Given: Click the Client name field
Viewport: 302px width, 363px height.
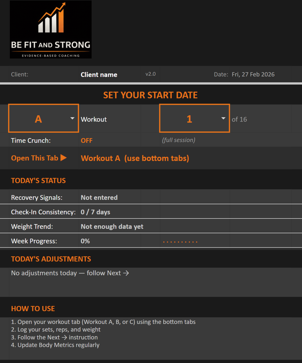Looking at the screenshot, I should tap(99, 75).
